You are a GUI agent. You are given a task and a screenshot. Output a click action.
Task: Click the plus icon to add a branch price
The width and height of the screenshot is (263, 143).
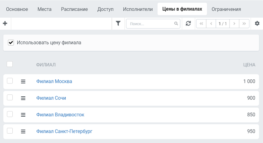click(x=5, y=23)
